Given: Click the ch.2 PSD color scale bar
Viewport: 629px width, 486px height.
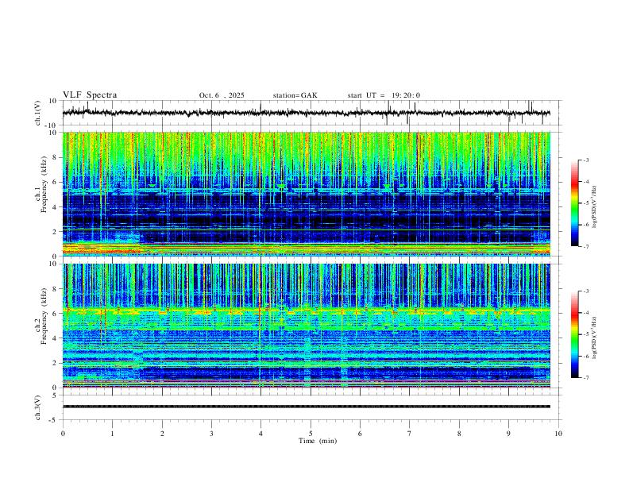Looking at the screenshot, I should point(575,334).
